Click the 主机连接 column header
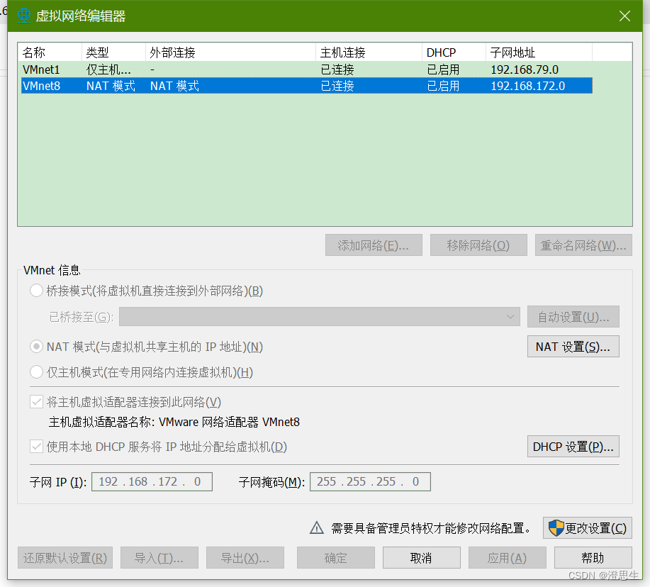Screen dimensions: 650x587 369,52
